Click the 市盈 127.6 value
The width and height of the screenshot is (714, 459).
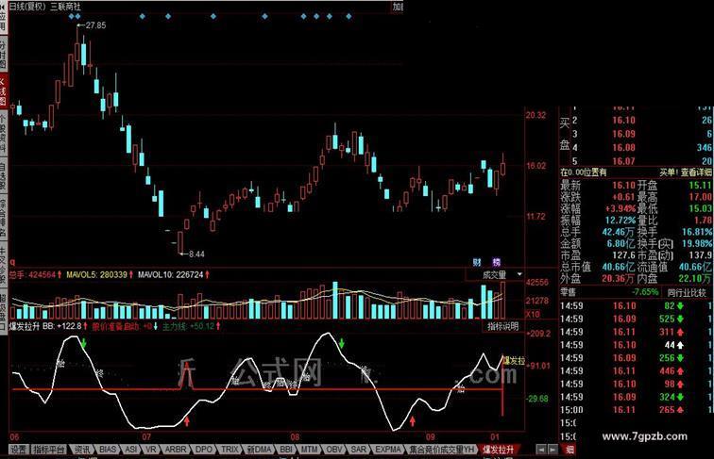(x=624, y=255)
